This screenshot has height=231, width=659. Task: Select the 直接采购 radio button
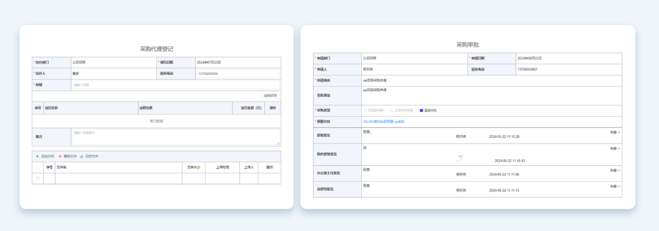coord(422,111)
